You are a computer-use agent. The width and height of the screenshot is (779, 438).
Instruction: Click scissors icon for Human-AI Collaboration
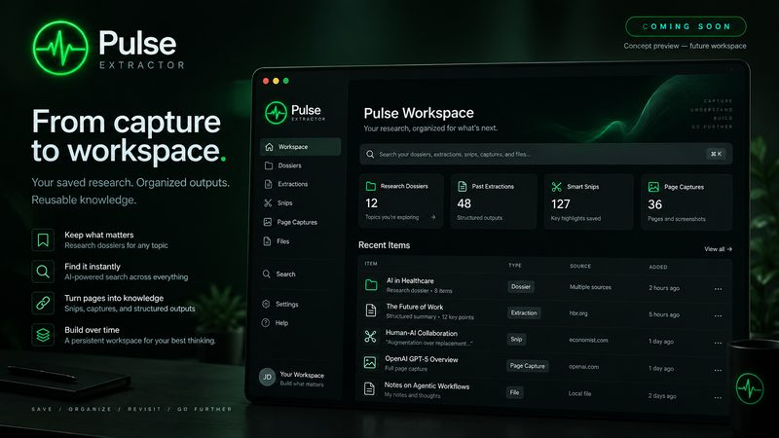[370, 337]
